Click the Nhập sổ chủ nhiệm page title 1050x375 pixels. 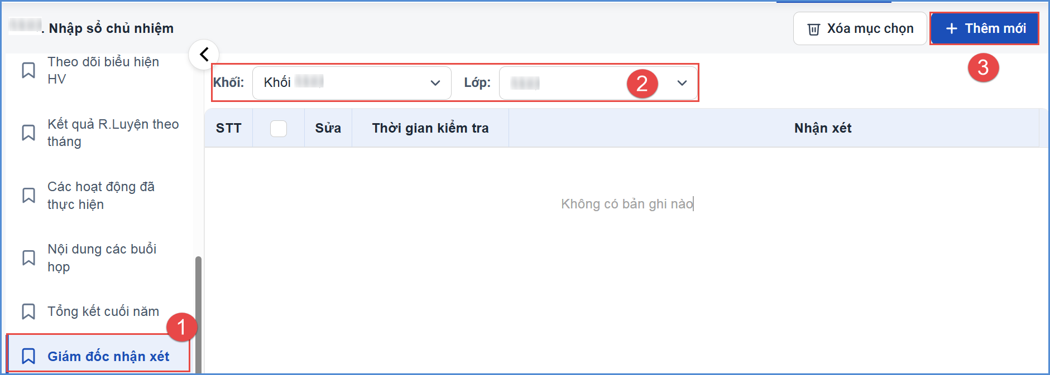tap(111, 28)
